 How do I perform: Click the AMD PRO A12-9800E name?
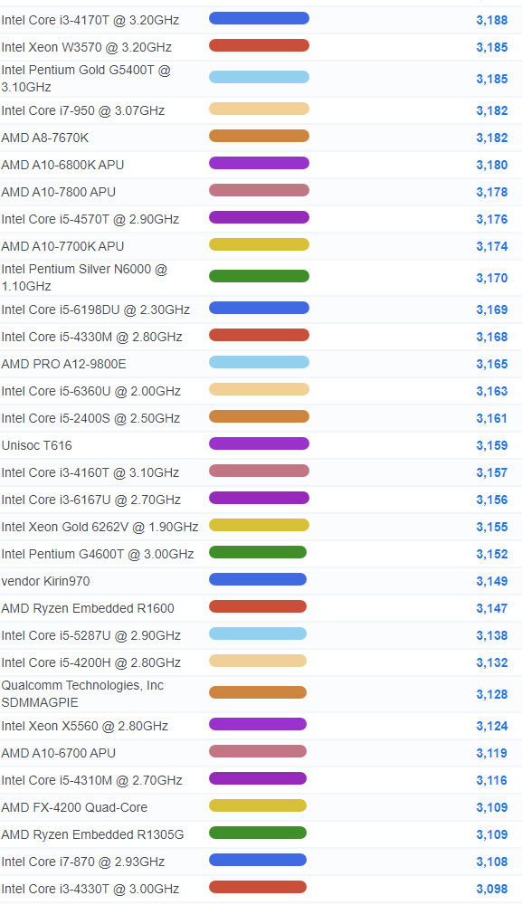[63, 364]
